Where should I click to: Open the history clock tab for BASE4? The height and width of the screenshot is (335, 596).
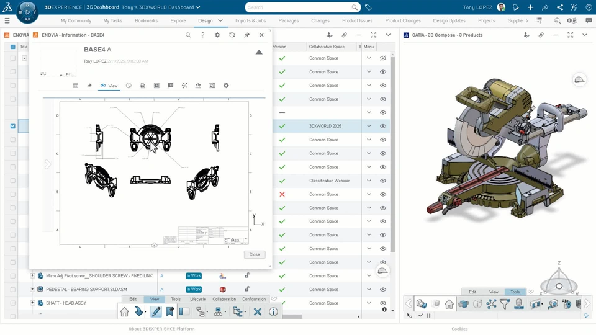pos(129,86)
